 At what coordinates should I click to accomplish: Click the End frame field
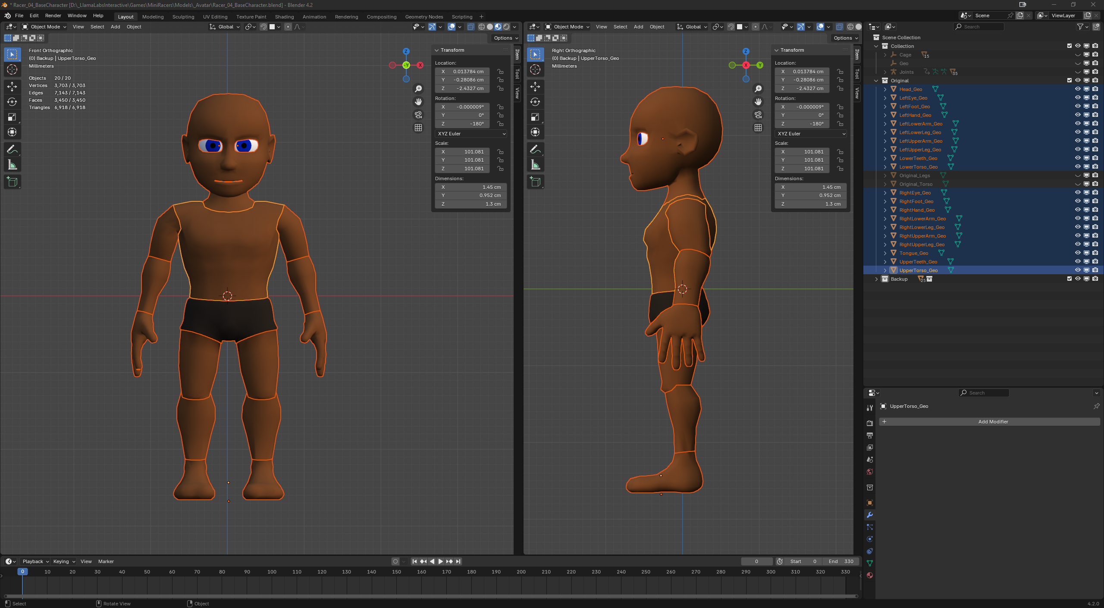point(840,561)
